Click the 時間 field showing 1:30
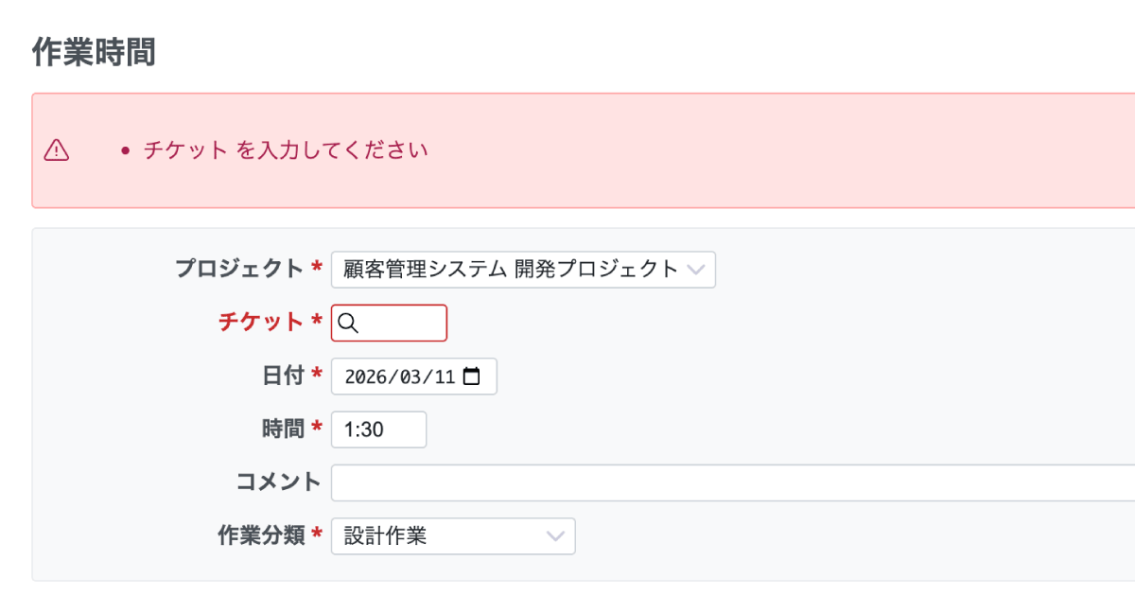This screenshot has width=1135, height=596. point(378,429)
